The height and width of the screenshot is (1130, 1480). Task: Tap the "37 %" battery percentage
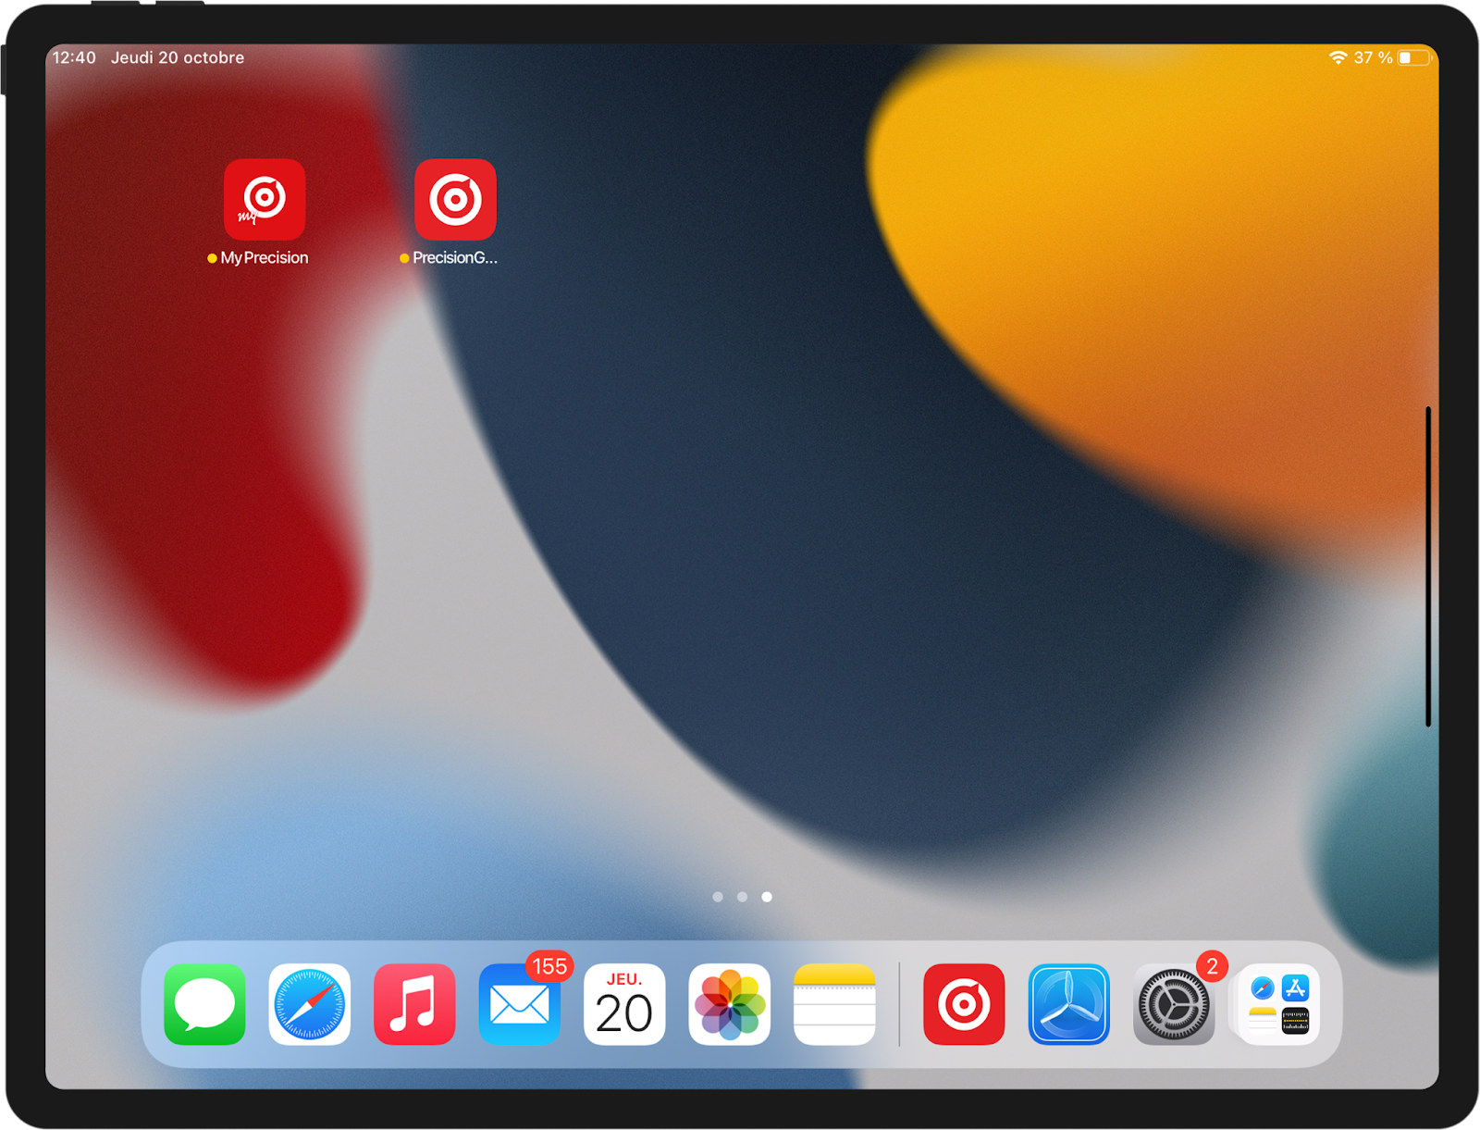click(x=1374, y=57)
